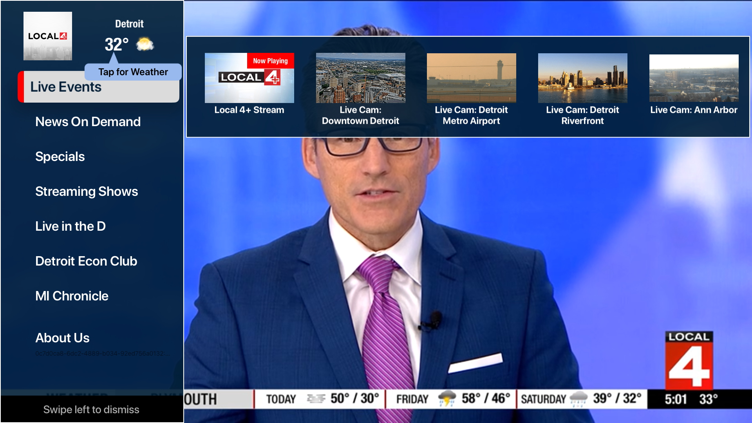Go to Specials menu item
Image resolution: width=752 pixels, height=423 pixels.
pos(60,157)
